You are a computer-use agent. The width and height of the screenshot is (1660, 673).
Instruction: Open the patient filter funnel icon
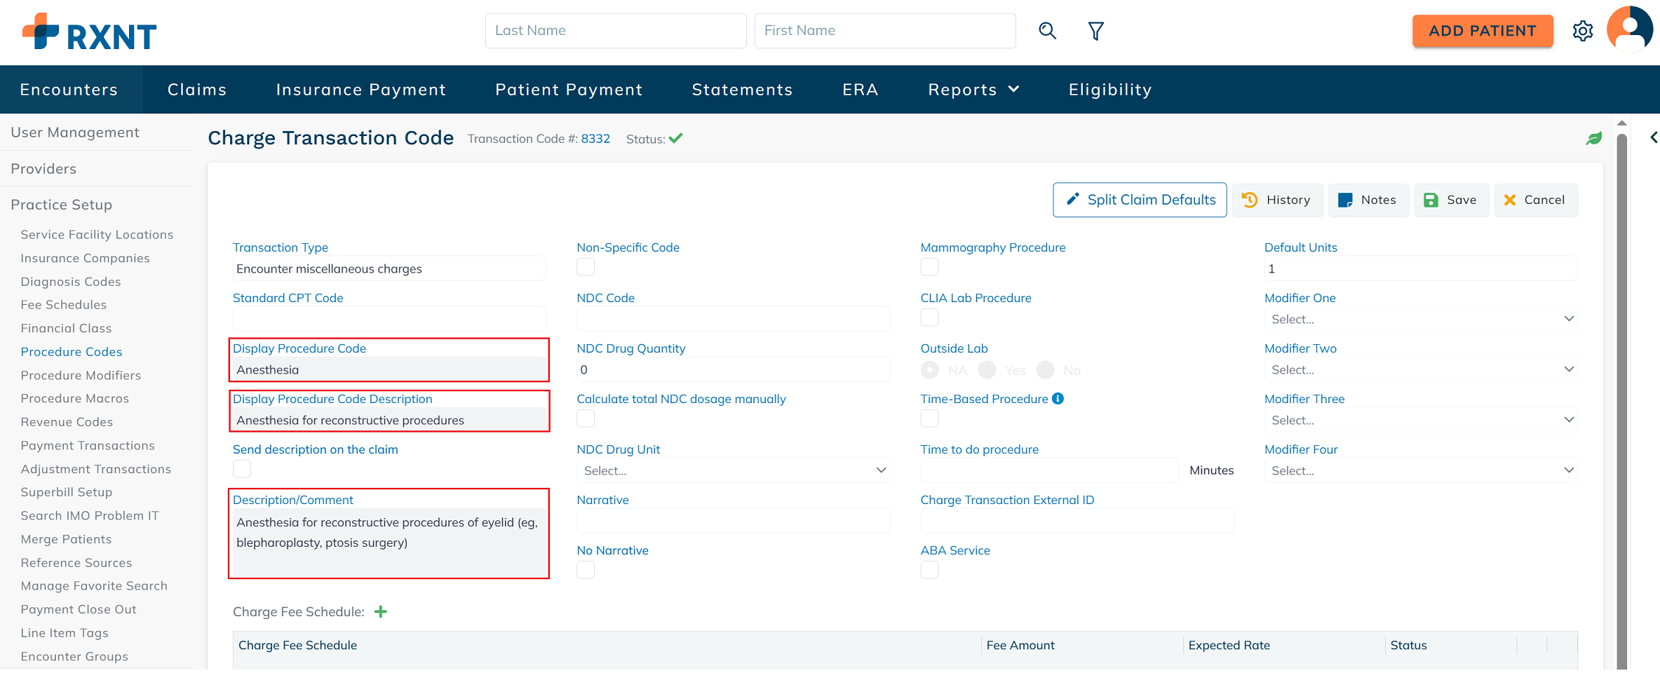coord(1095,31)
